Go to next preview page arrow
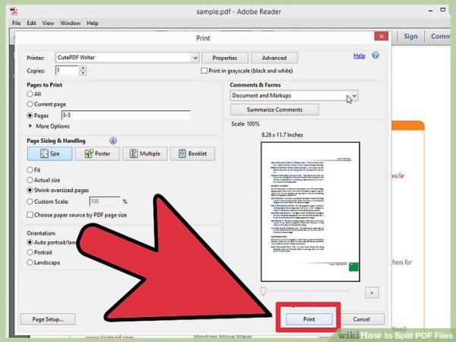This screenshot has height=342, width=456. [372, 293]
